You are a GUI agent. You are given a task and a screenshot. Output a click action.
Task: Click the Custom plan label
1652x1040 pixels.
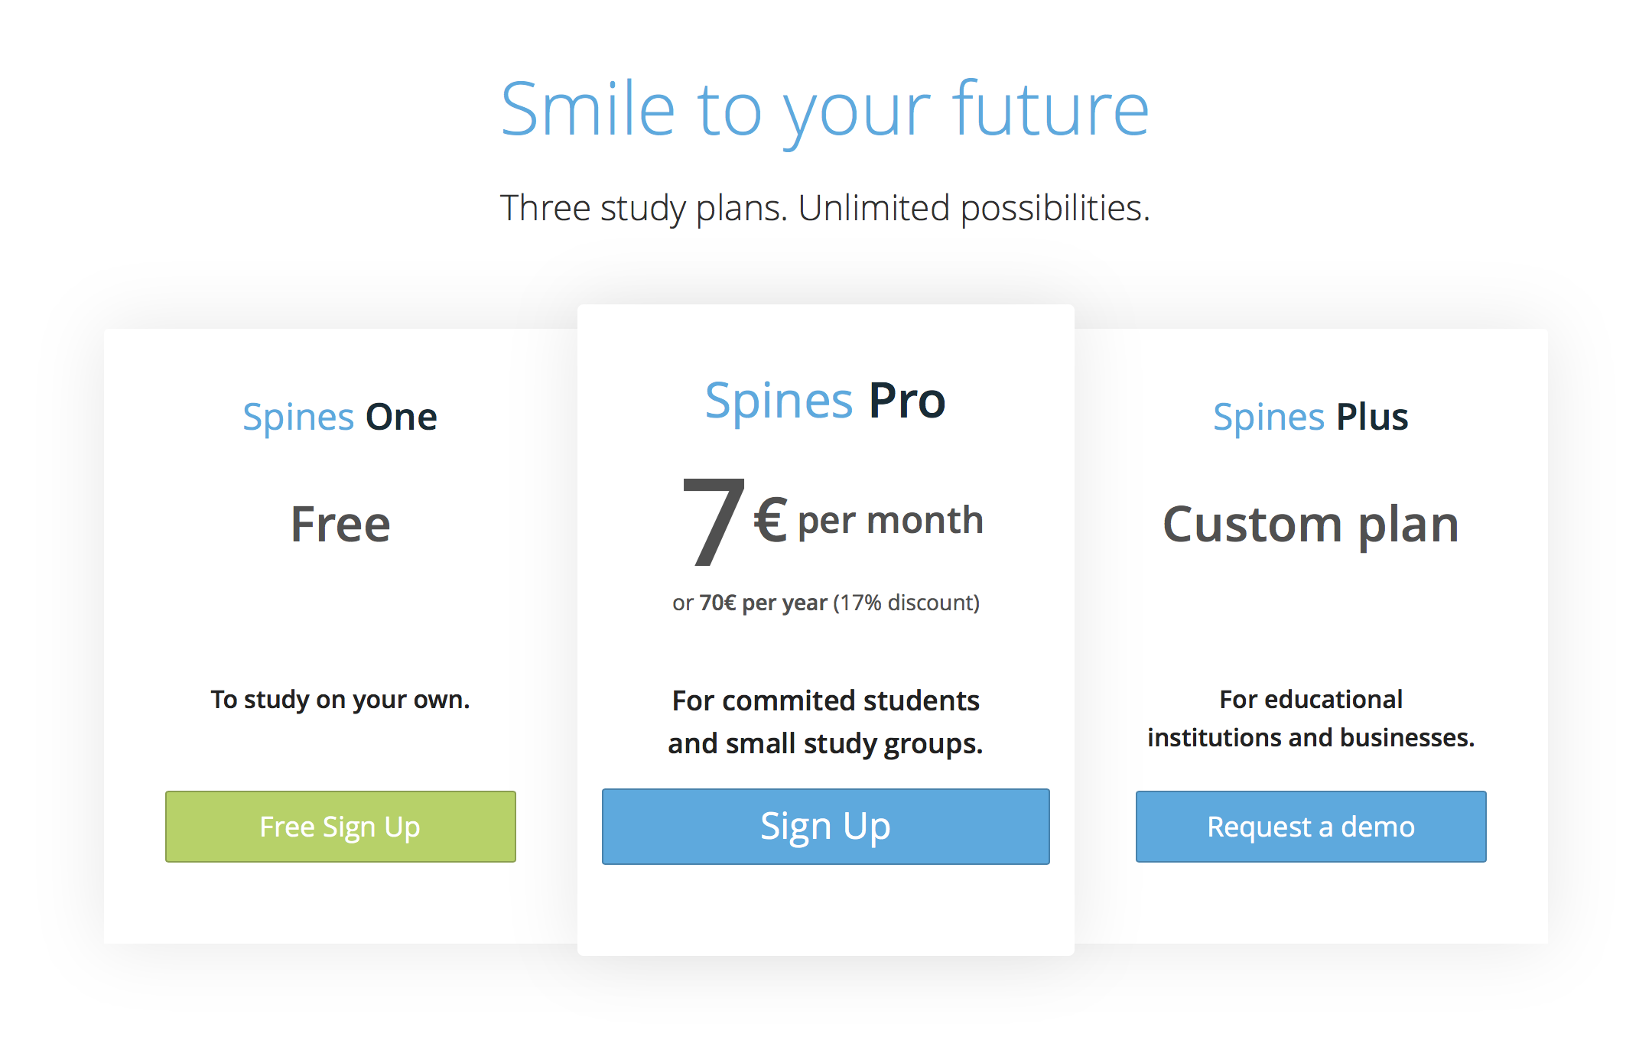1310,525
